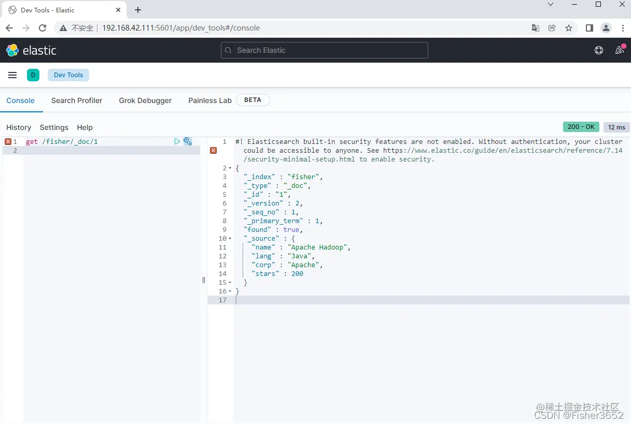
Task: Click the "_primary_term" : 1 line
Action: [283, 221]
